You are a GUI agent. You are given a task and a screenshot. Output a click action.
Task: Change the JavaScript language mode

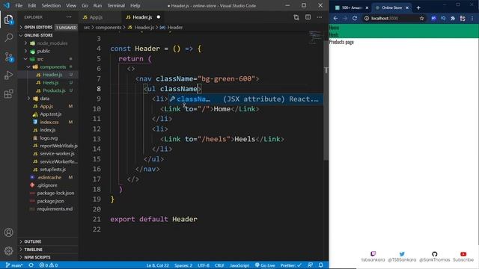click(x=239, y=265)
